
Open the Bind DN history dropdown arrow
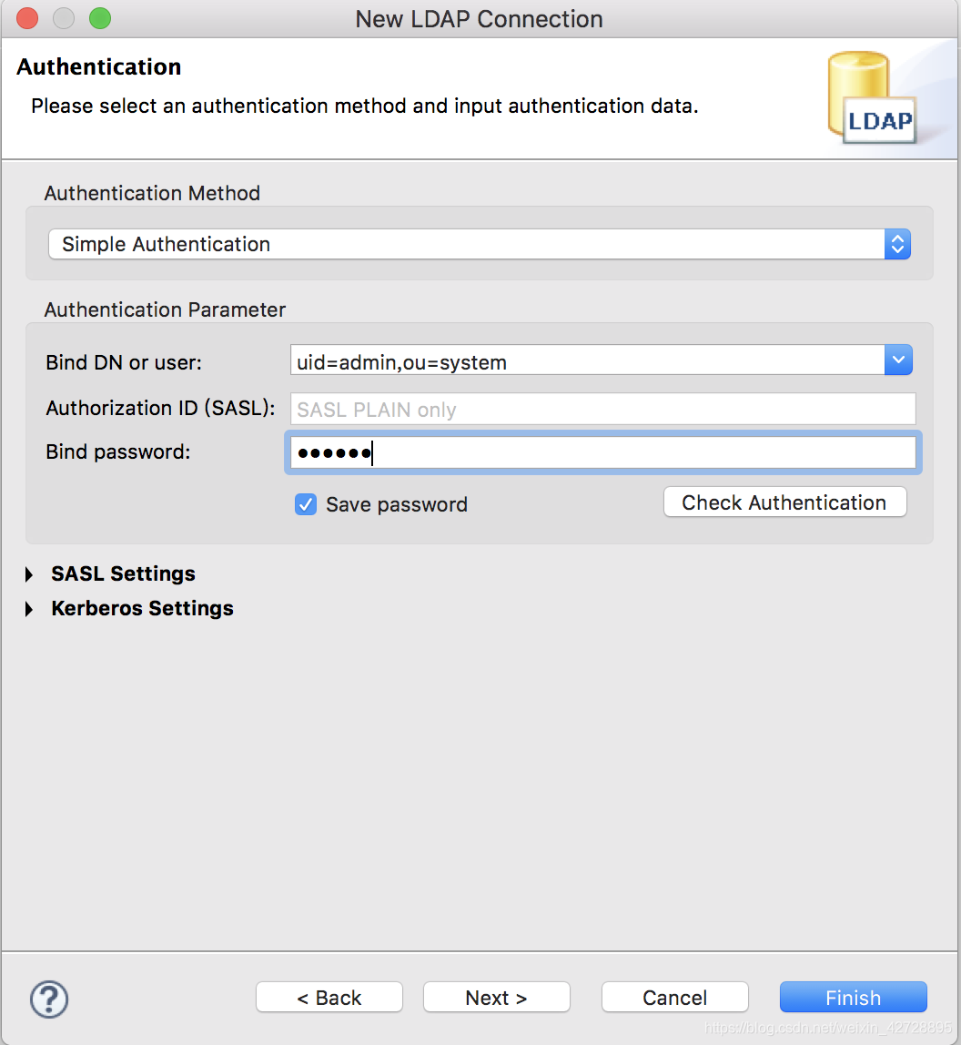(898, 360)
